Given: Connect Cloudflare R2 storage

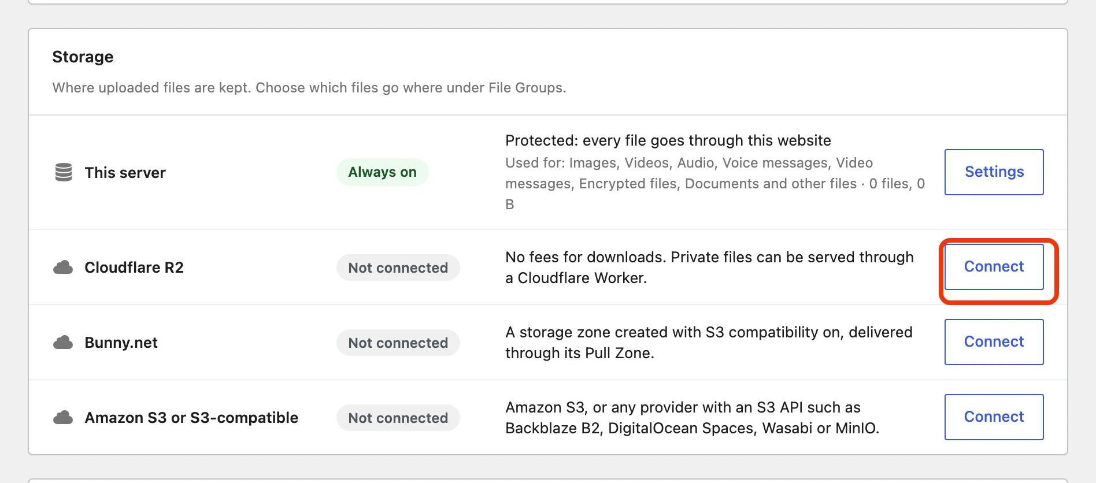Looking at the screenshot, I should click(994, 267).
